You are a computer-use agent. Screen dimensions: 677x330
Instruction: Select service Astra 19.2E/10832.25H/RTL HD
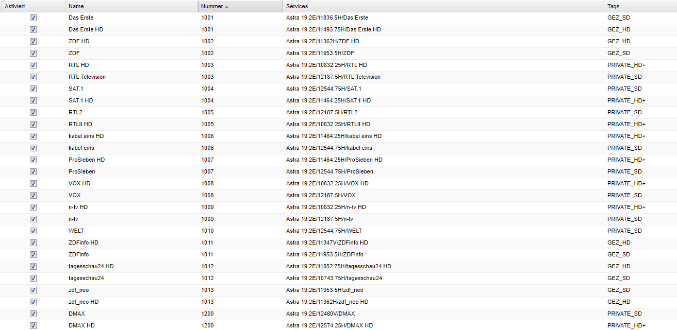tap(326, 65)
